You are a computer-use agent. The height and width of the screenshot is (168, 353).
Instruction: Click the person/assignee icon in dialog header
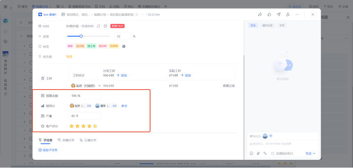[x=288, y=14]
